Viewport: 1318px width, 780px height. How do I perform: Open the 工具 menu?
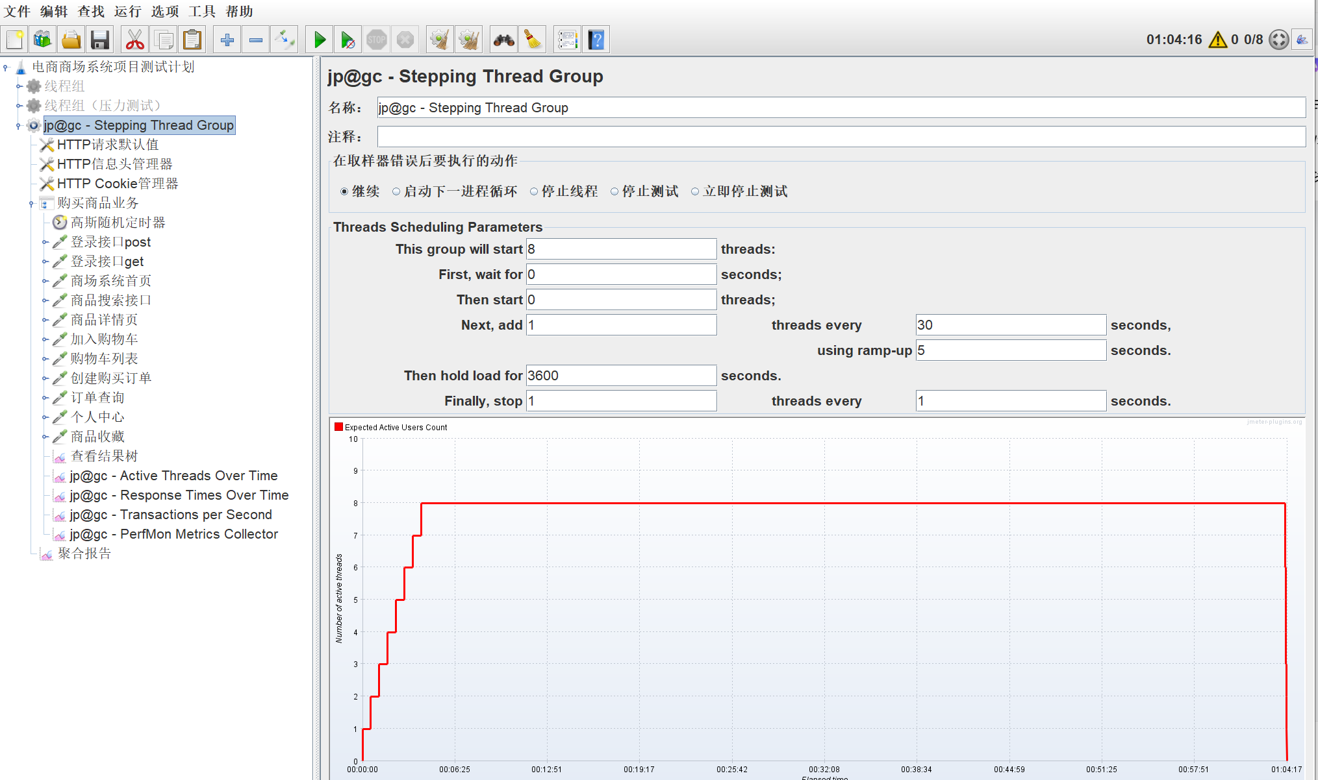(x=202, y=12)
